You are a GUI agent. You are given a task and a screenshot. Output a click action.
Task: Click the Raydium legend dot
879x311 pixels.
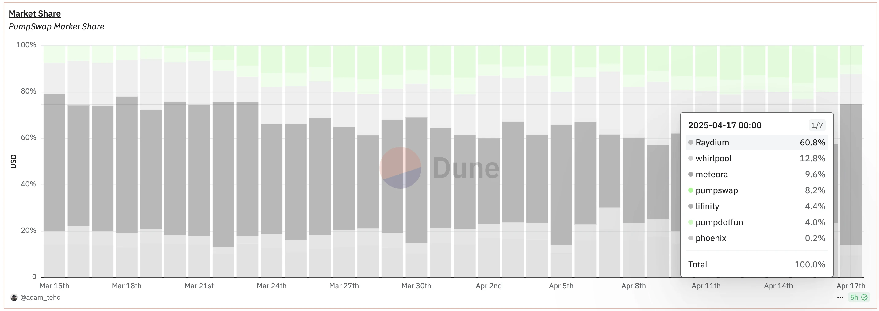click(x=691, y=142)
